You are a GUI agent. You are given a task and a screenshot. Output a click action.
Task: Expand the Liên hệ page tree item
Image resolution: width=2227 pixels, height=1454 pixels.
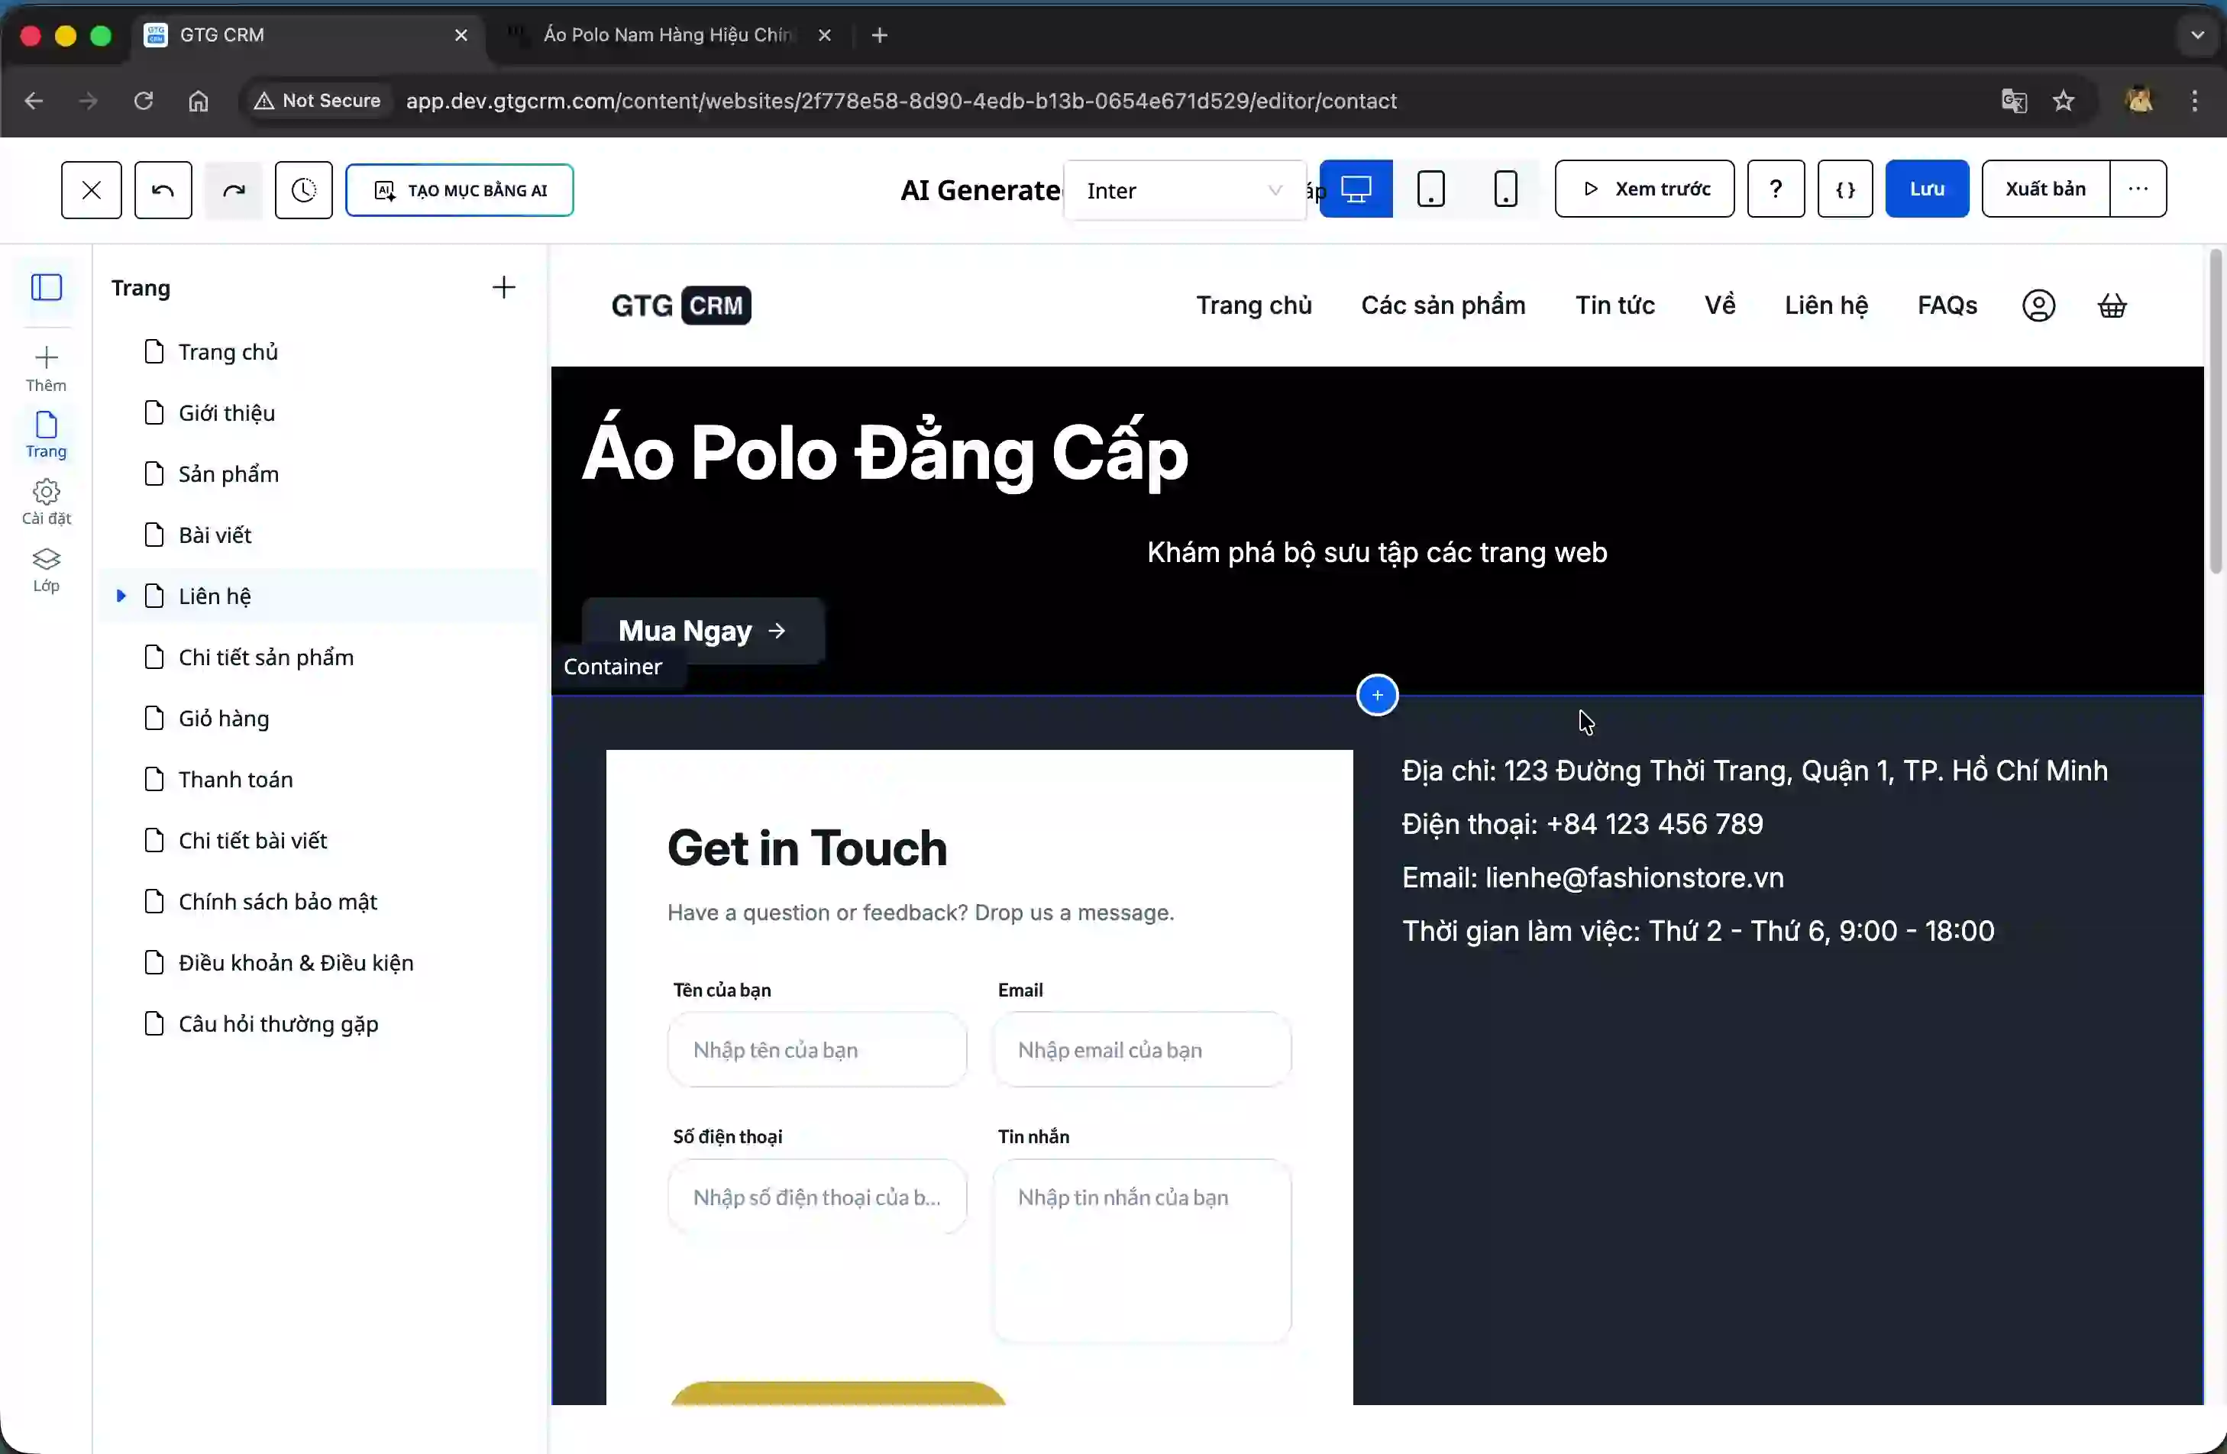pyautogui.click(x=121, y=596)
